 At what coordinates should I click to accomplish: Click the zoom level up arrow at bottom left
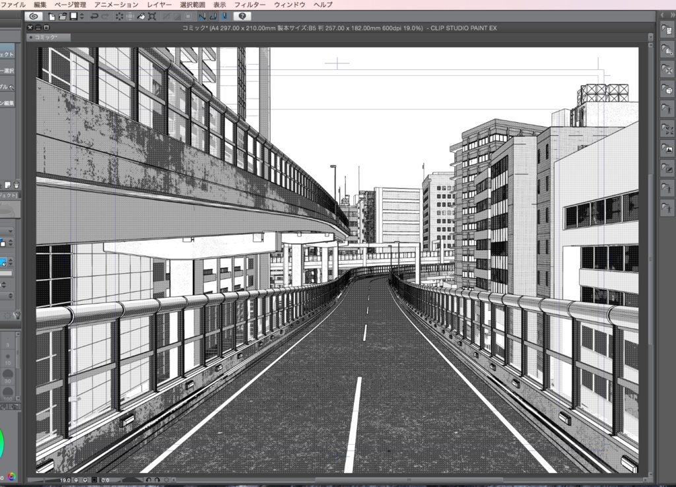85,480
